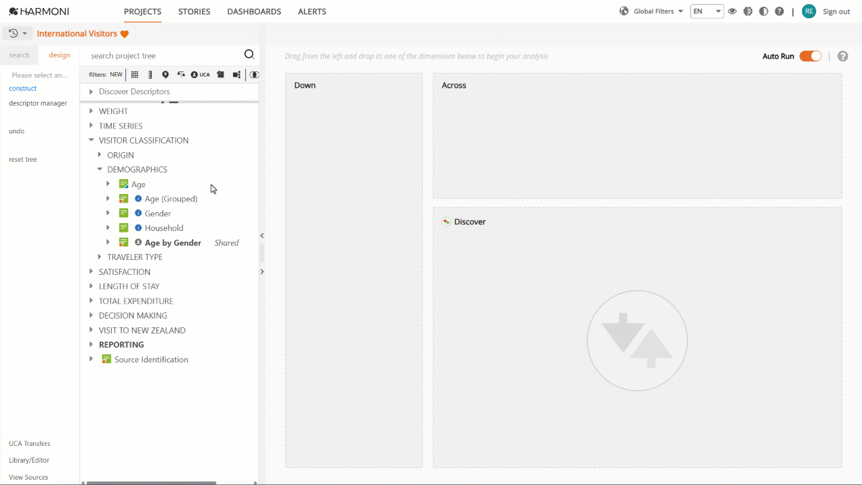Click the help icon next to Auto Run
The image size is (862, 485).
(x=842, y=56)
